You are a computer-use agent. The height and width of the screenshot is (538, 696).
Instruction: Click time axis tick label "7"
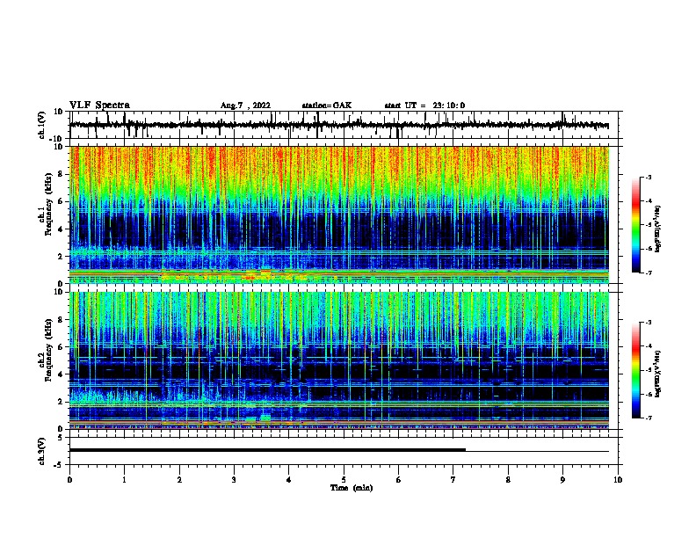(453, 480)
